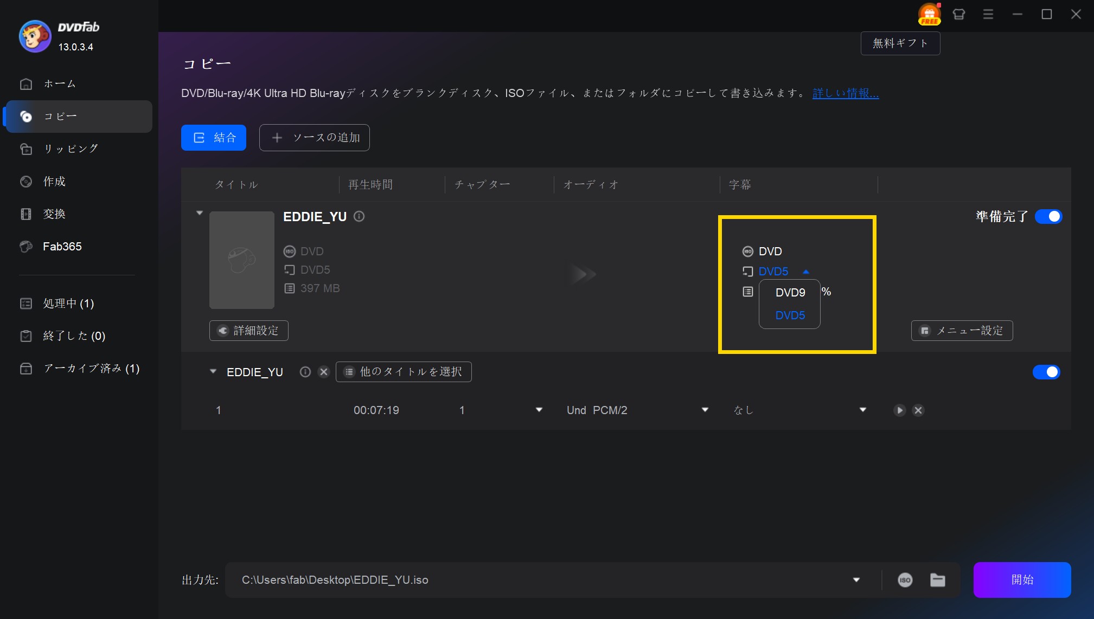1094x619 pixels.
Task: Collapse the EDDIE_YU title list triangle
Action: (213, 372)
